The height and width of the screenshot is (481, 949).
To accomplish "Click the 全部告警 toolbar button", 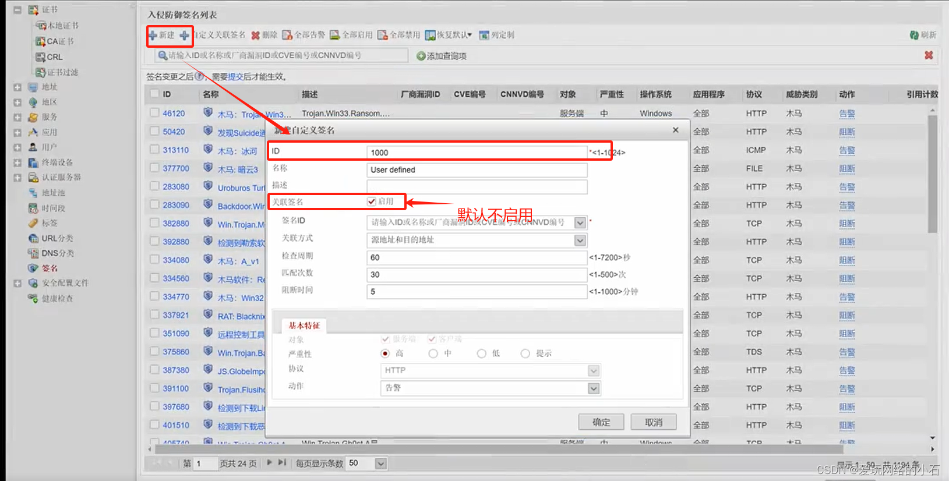I will coord(304,36).
